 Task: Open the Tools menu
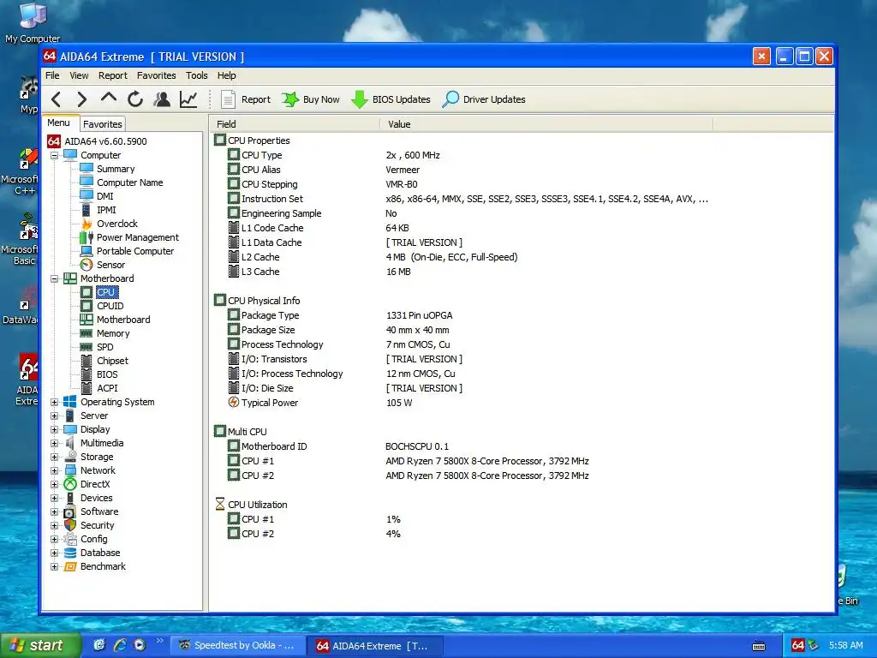point(196,75)
